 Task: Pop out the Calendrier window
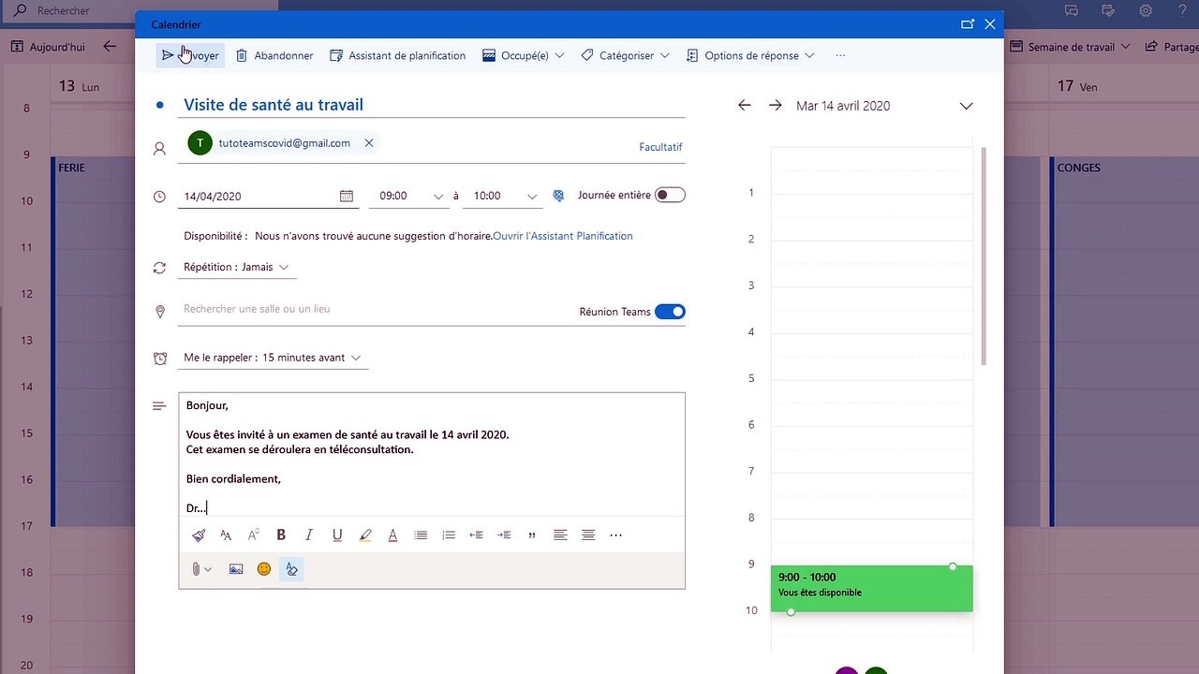(x=969, y=24)
